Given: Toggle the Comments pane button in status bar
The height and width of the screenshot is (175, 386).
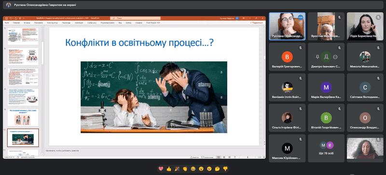Looking at the screenshot, I should click(x=207, y=157).
